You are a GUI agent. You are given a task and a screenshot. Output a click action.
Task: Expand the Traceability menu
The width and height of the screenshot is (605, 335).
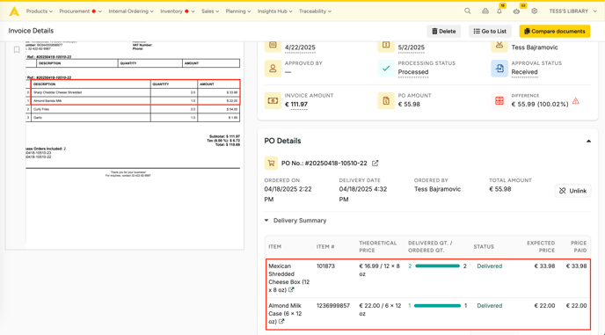click(315, 11)
